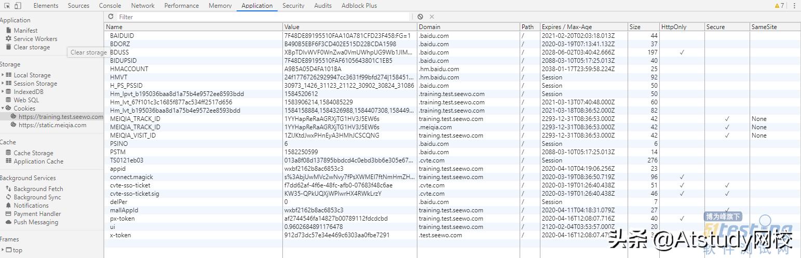Select the H_PS_PSSID cookie row
The width and height of the screenshot is (801, 258).
(x=452, y=86)
